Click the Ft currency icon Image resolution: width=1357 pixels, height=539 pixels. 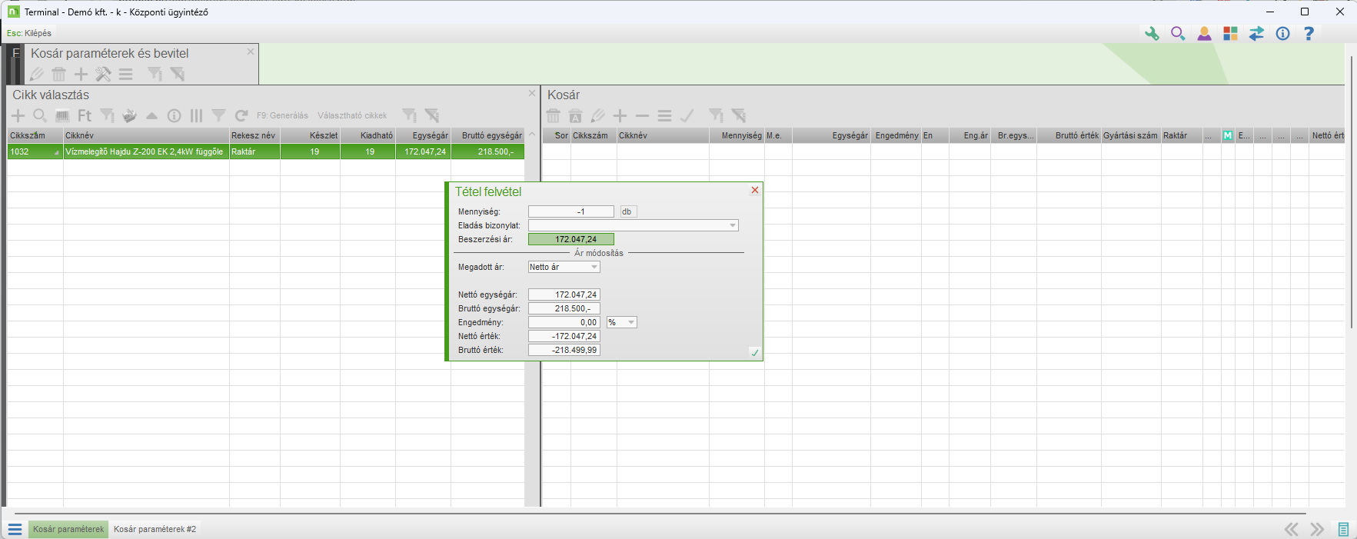[85, 116]
